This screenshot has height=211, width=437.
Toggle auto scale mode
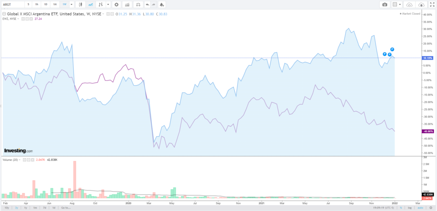421,208
